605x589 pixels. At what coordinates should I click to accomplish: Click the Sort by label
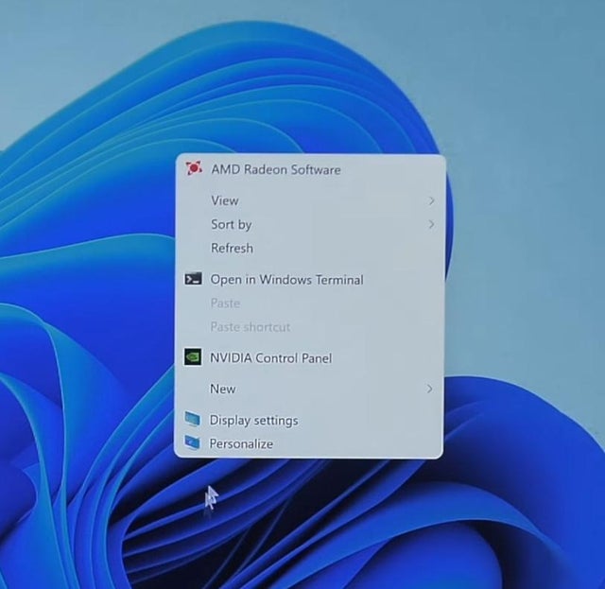pos(231,224)
